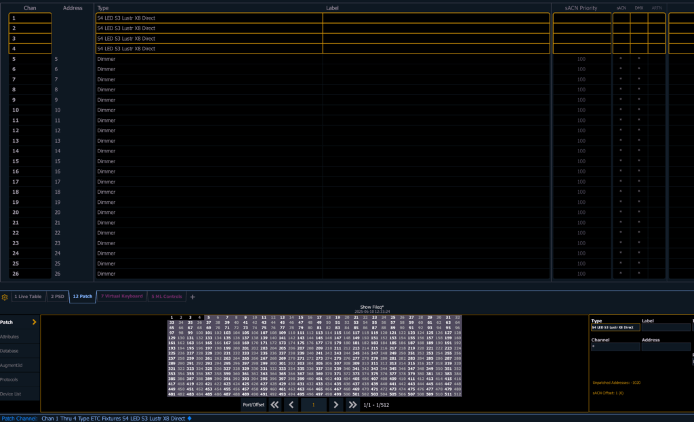The width and height of the screenshot is (694, 422).
Task: Switch to the 2 PSD tab
Action: click(58, 297)
